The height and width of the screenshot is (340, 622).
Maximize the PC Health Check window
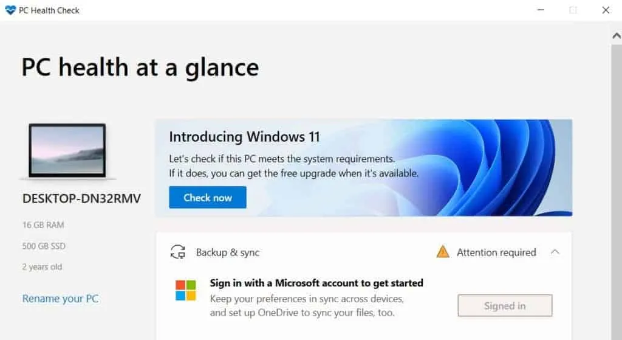pos(573,10)
